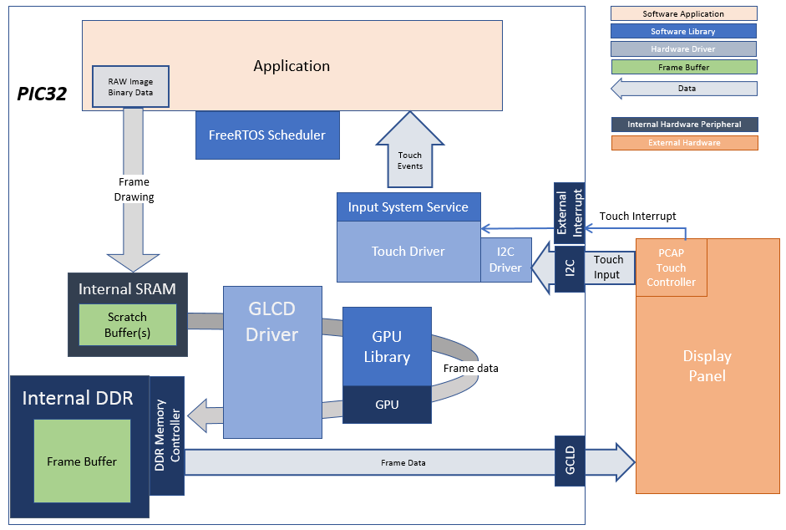Click the GPU Library block

coord(387,347)
